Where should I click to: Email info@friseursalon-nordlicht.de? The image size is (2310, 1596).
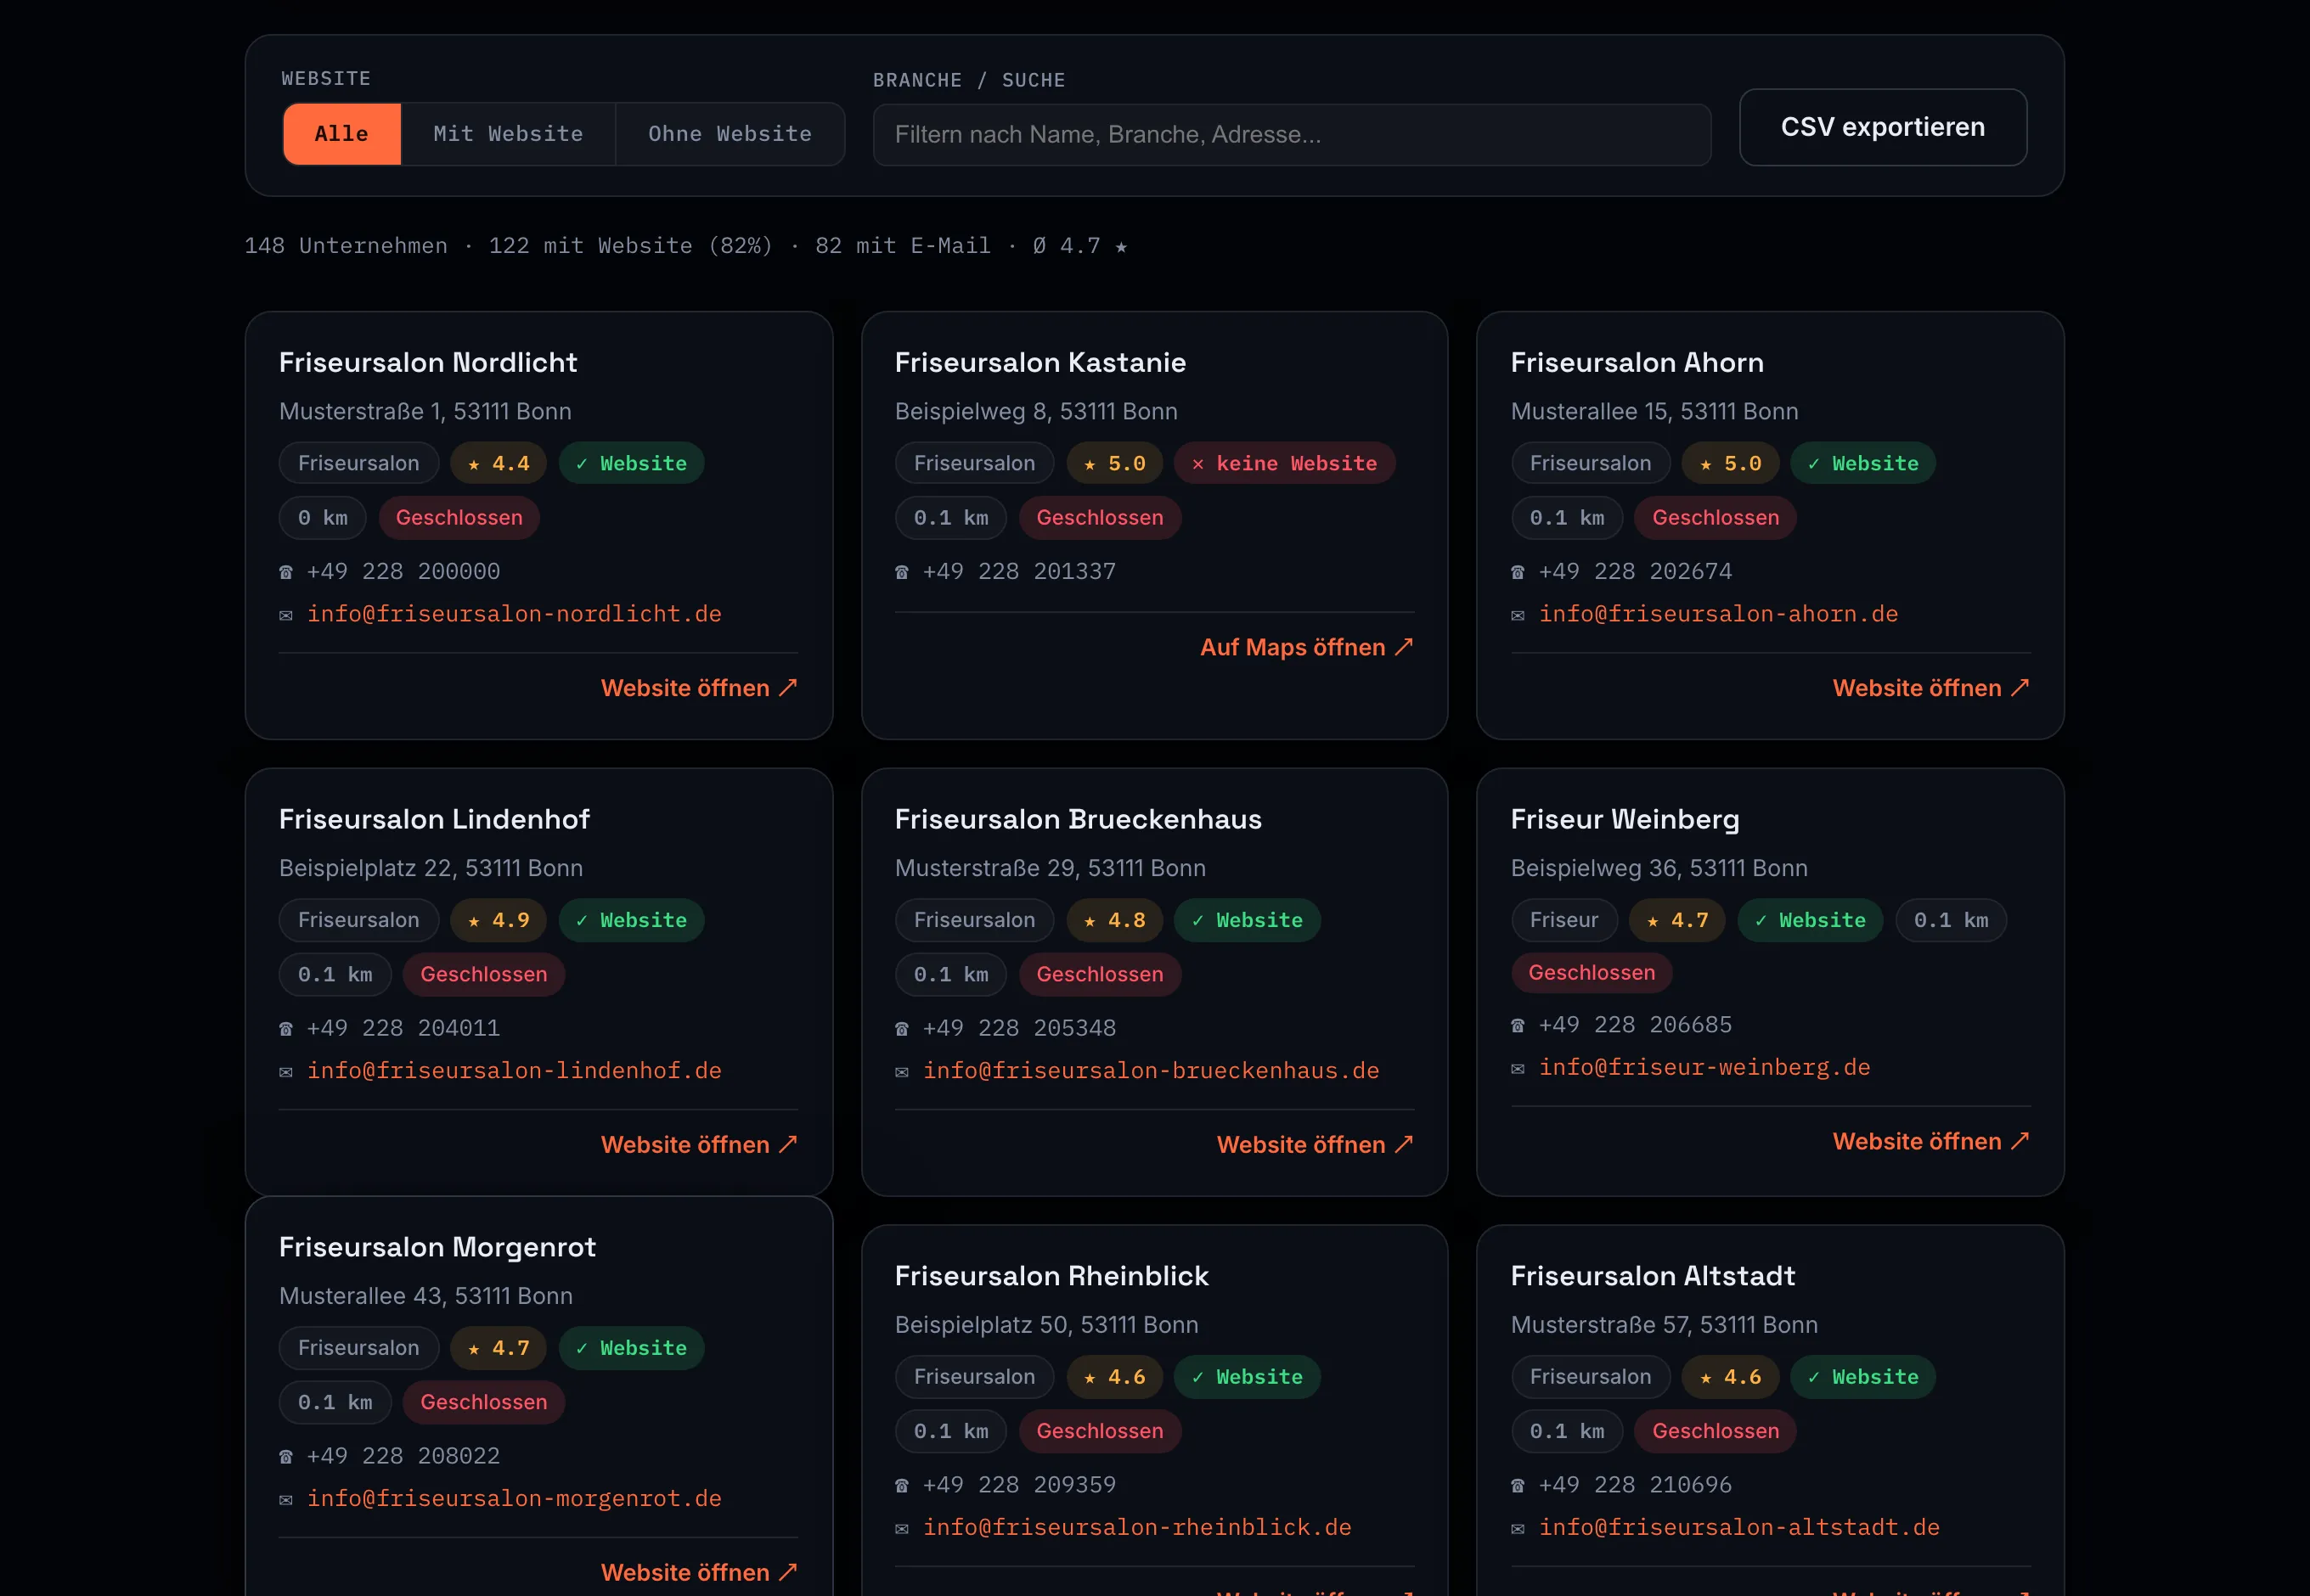[x=514, y=614]
